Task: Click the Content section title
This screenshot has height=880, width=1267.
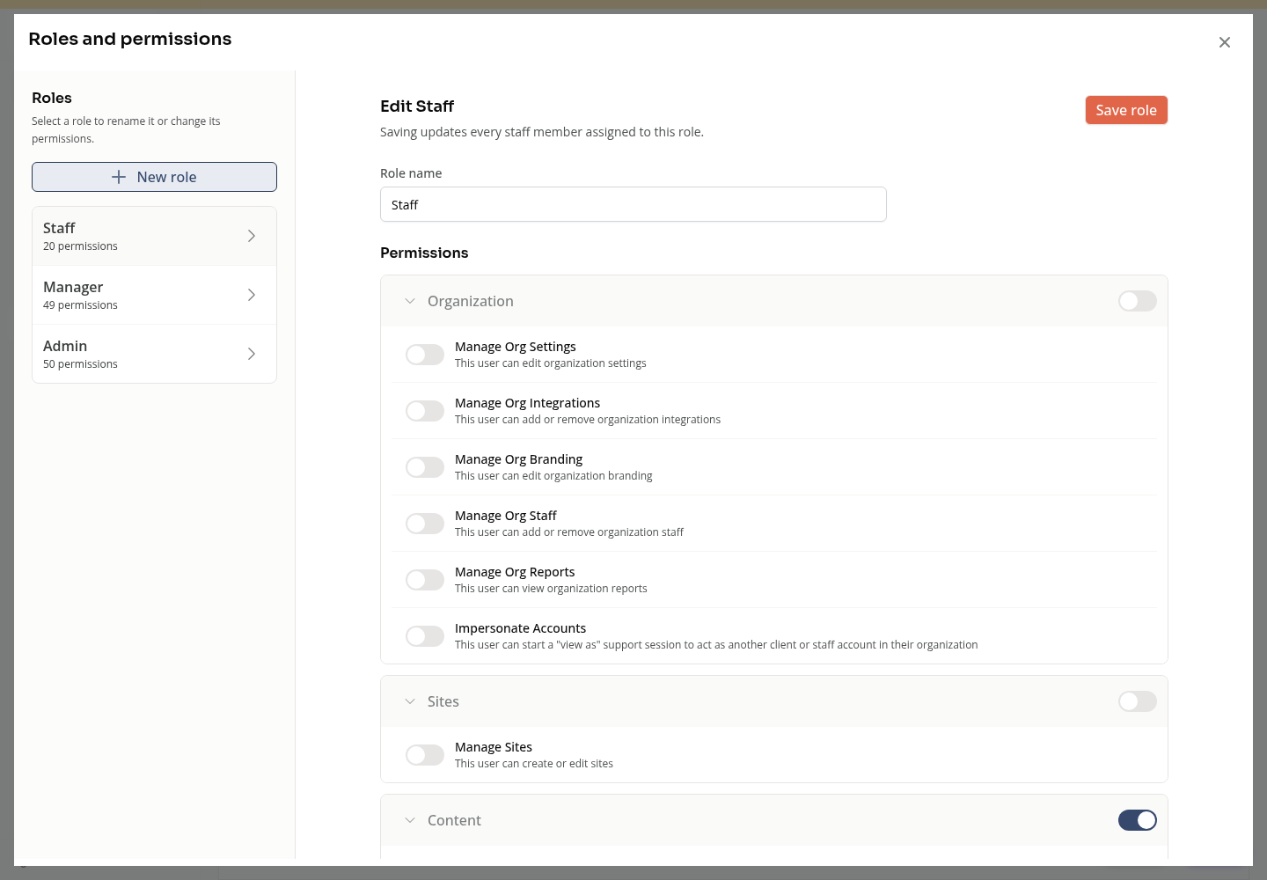Action: pyautogui.click(x=454, y=820)
